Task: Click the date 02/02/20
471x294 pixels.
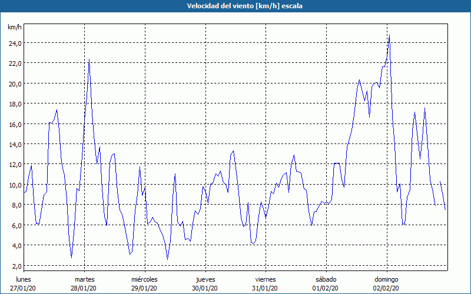Action: click(386, 288)
